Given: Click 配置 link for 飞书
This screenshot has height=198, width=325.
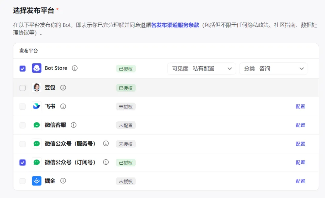Looking at the screenshot, I should point(300,106).
